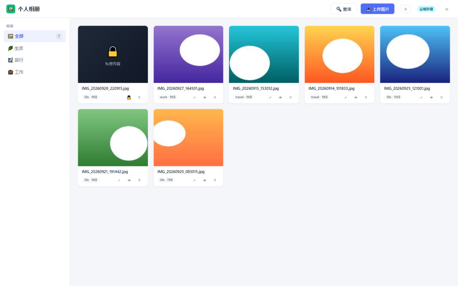The height and width of the screenshot is (286, 458).
Task: Click the trash icon in the top toolbar
Action: (406, 9)
